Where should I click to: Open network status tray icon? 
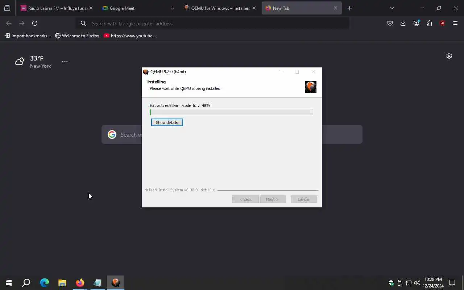409,283
